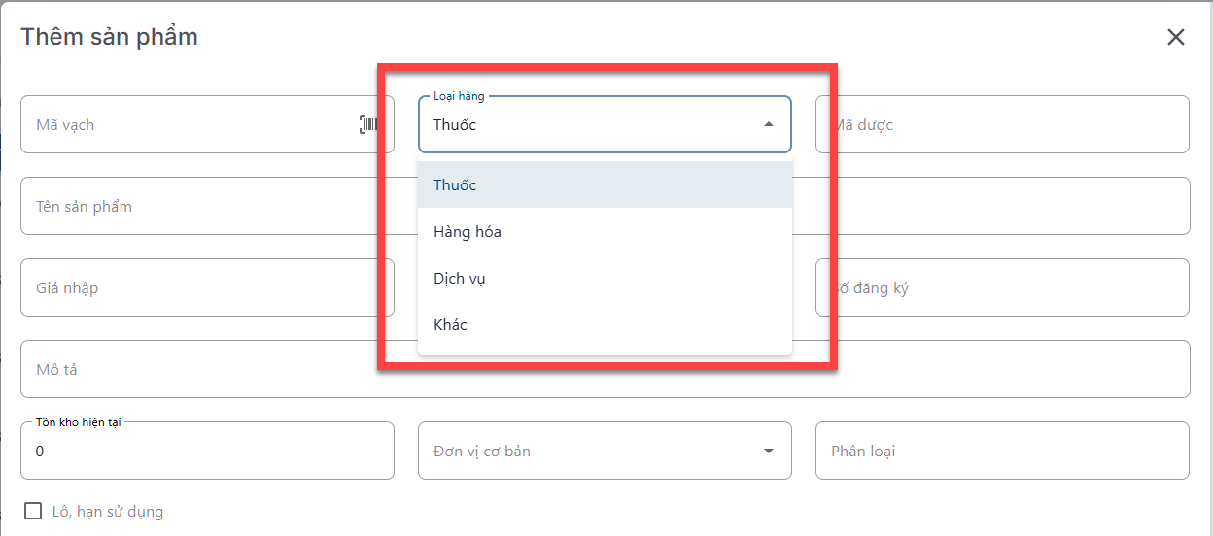Click the Đơn vị cơ bản placeholder text
The image size is (1213, 536).
point(482,451)
